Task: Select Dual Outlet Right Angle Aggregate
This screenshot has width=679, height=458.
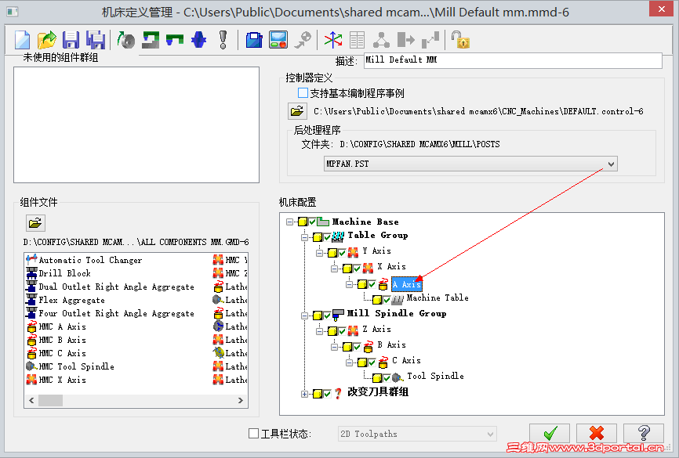Action: 116,287
